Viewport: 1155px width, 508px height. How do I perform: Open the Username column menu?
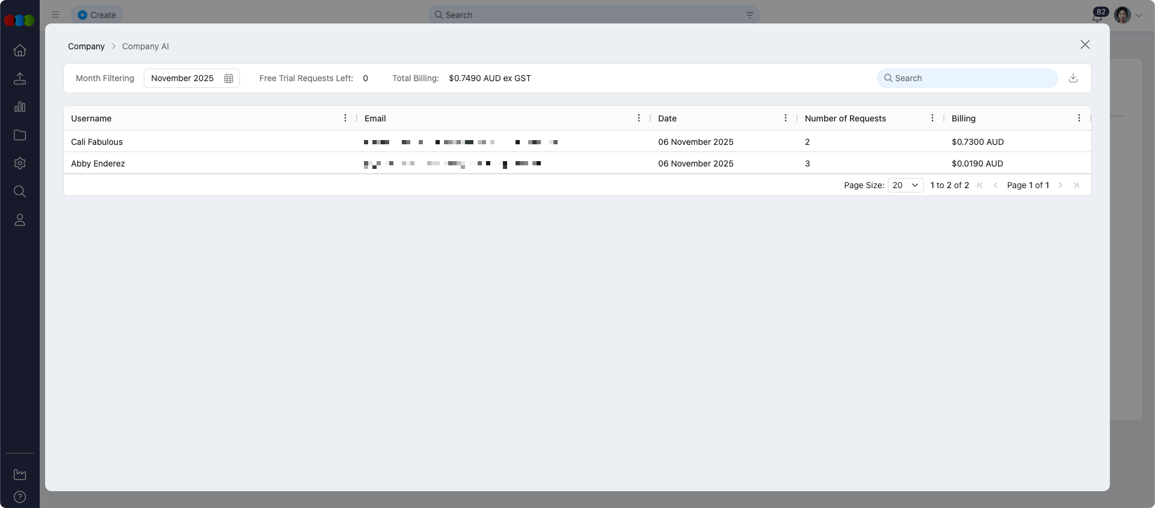345,118
